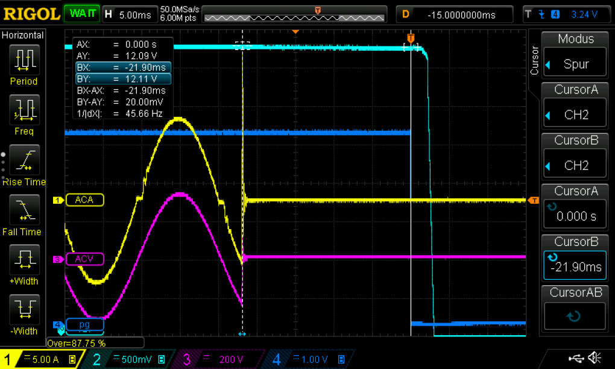This screenshot has height=369, width=615.
Task: Click the BY cursor readout row
Action: 123,79
